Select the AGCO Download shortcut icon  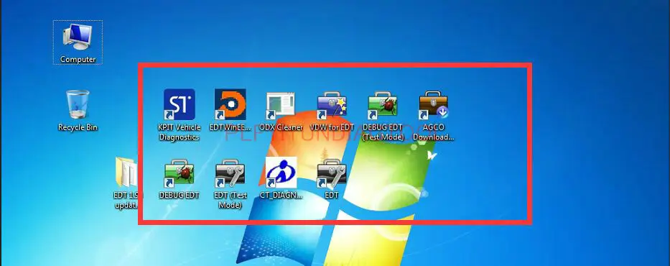(x=434, y=105)
